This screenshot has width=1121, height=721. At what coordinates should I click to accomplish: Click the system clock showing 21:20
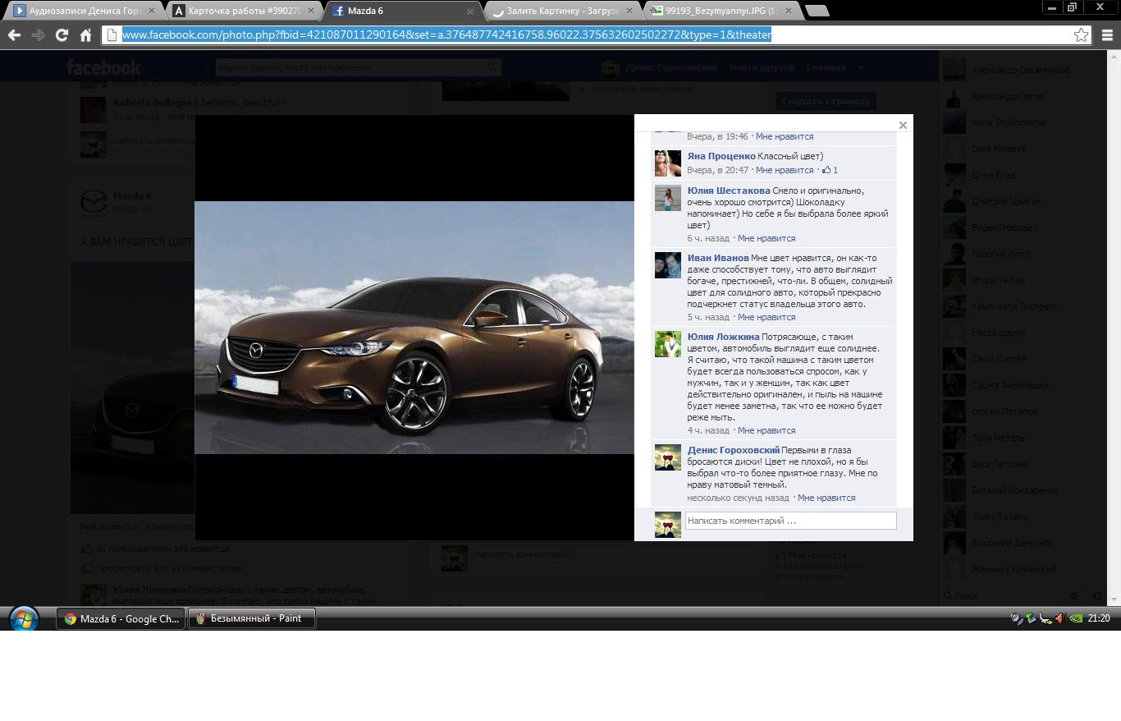[1099, 618]
